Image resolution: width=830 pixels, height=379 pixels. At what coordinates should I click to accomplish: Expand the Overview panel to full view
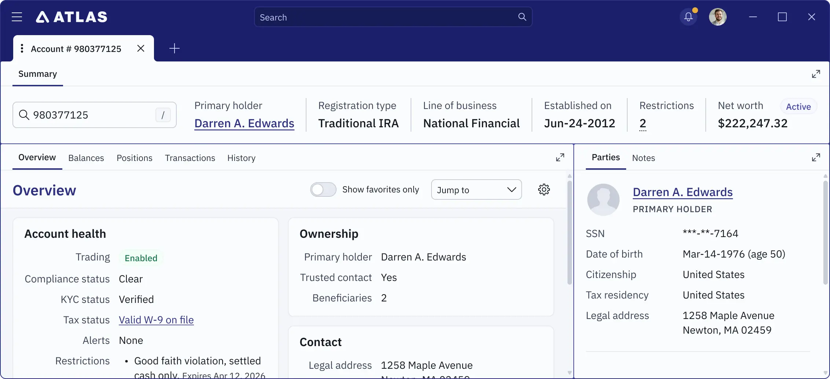pos(560,157)
